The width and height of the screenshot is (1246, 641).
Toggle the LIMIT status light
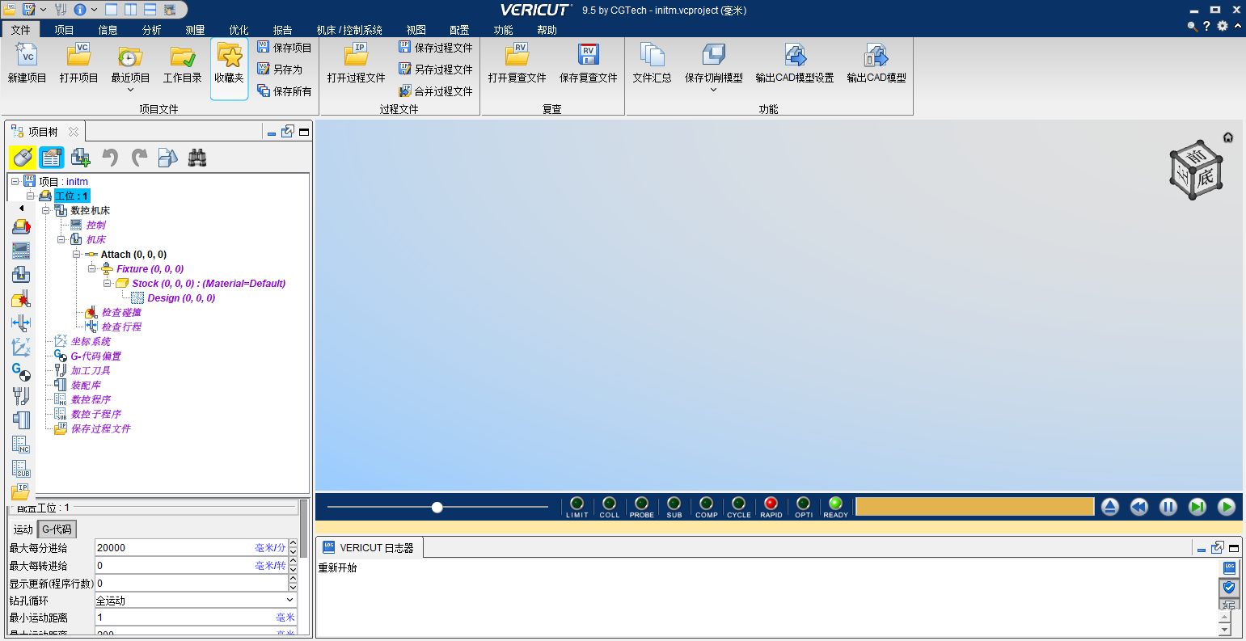coord(577,507)
